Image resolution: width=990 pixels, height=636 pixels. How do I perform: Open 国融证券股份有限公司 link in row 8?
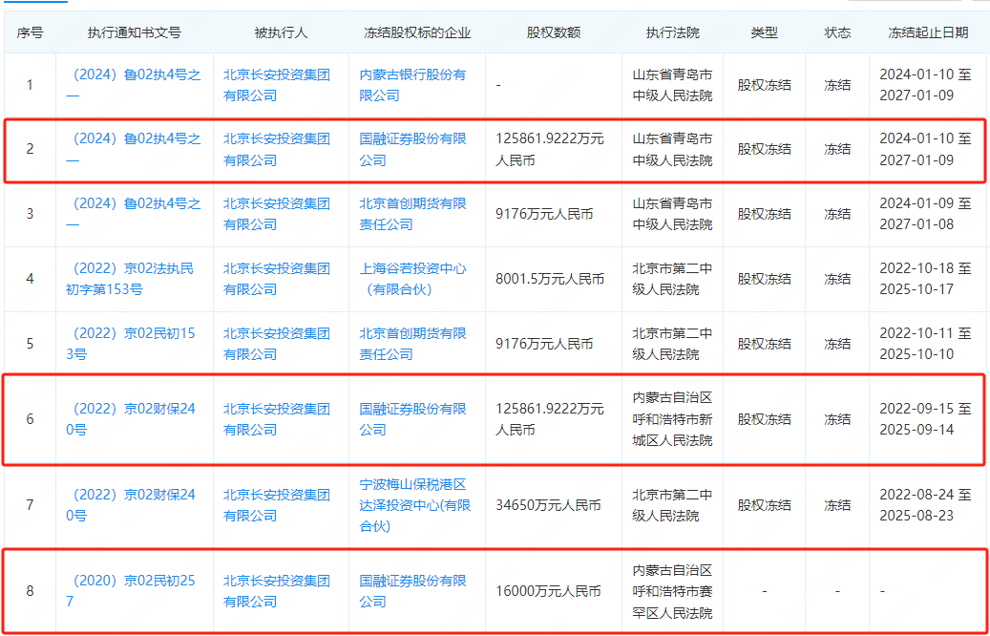[x=413, y=591]
